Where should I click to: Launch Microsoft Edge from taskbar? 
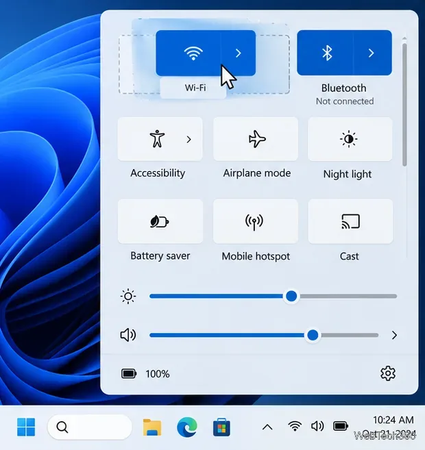pos(187,427)
